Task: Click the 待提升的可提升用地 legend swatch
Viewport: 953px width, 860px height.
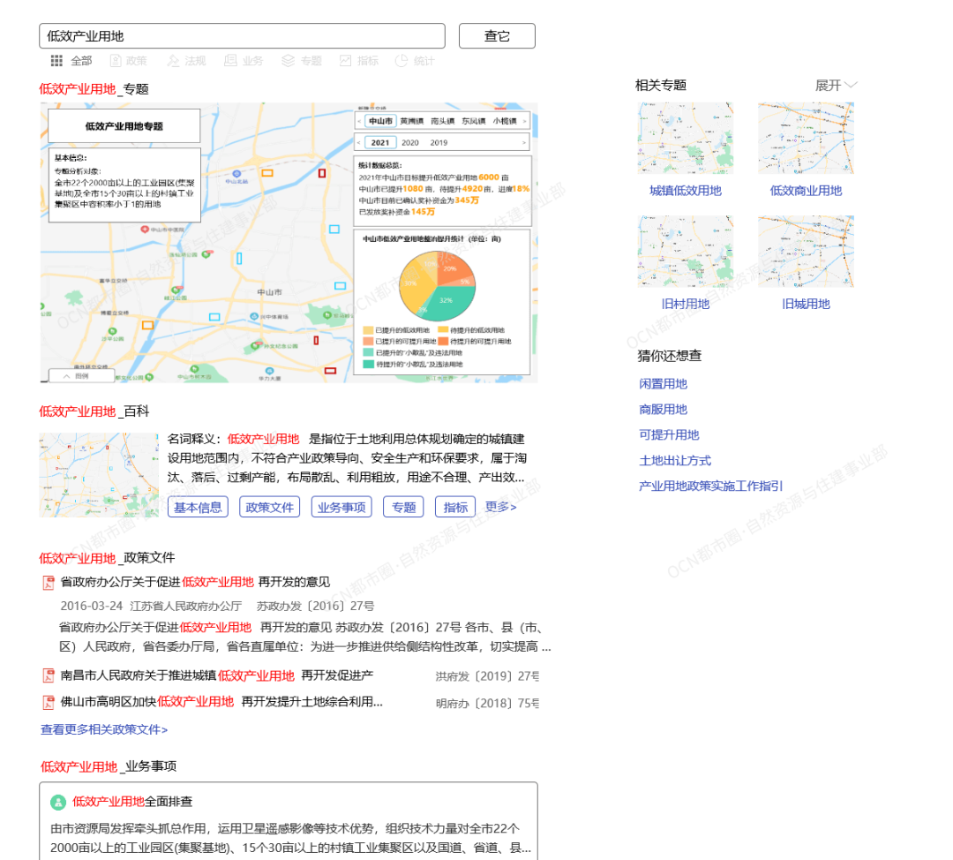Action: pyautogui.click(x=443, y=341)
